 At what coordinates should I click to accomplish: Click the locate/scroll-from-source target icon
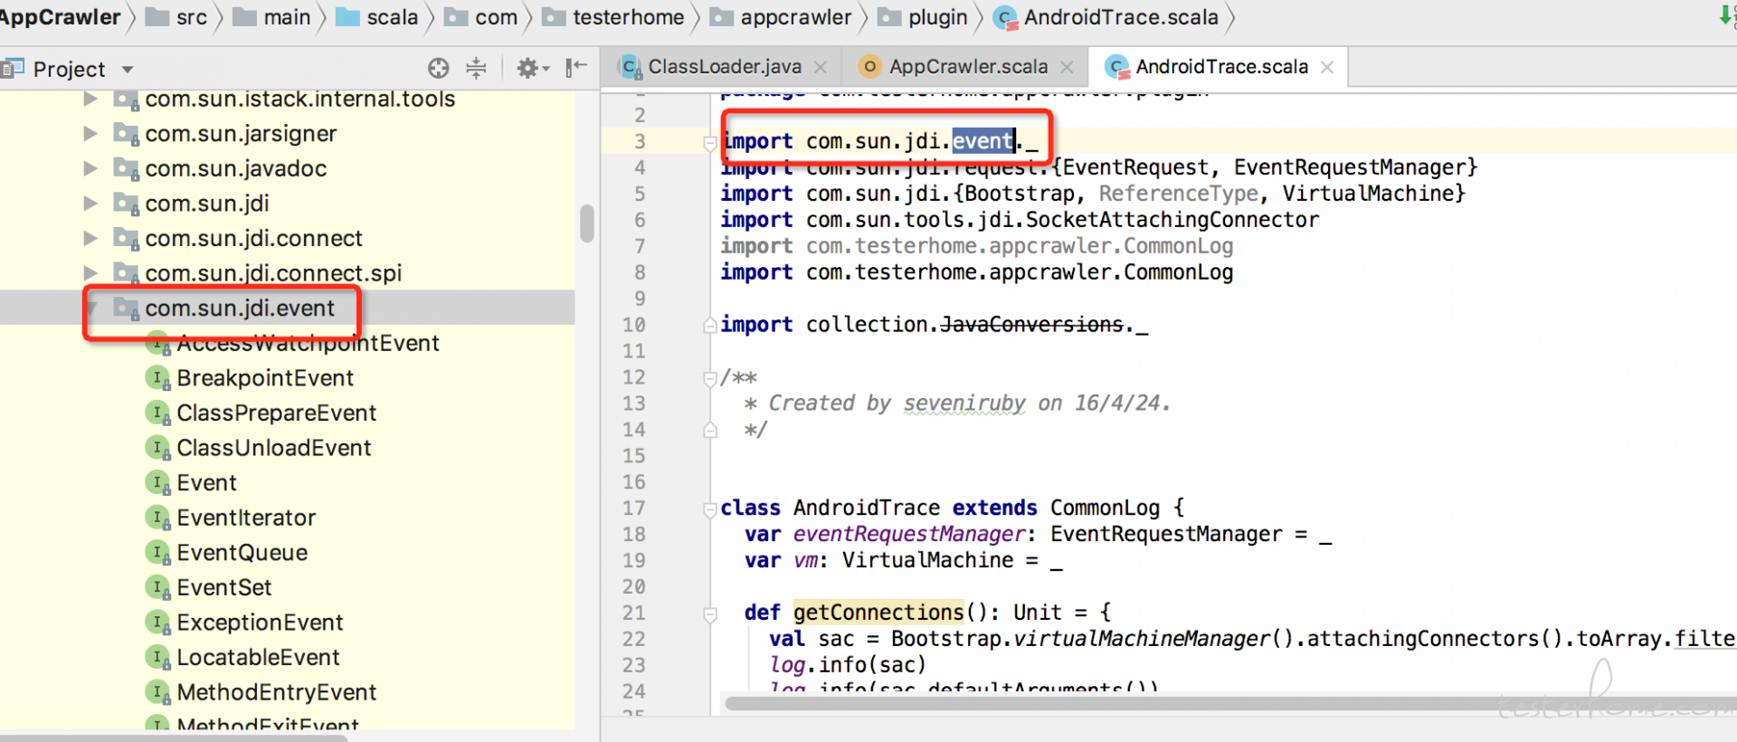[x=438, y=68]
